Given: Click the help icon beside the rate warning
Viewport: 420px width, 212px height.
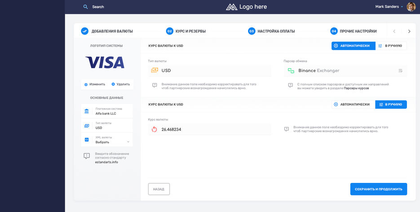Looking at the screenshot, I should pyautogui.click(x=286, y=129).
